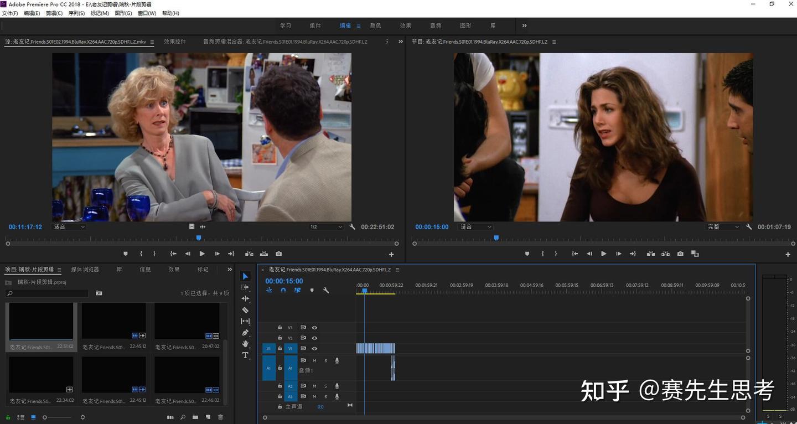Open comparison view in the Program monitor
Image resolution: width=797 pixels, height=424 pixels.
click(x=695, y=254)
